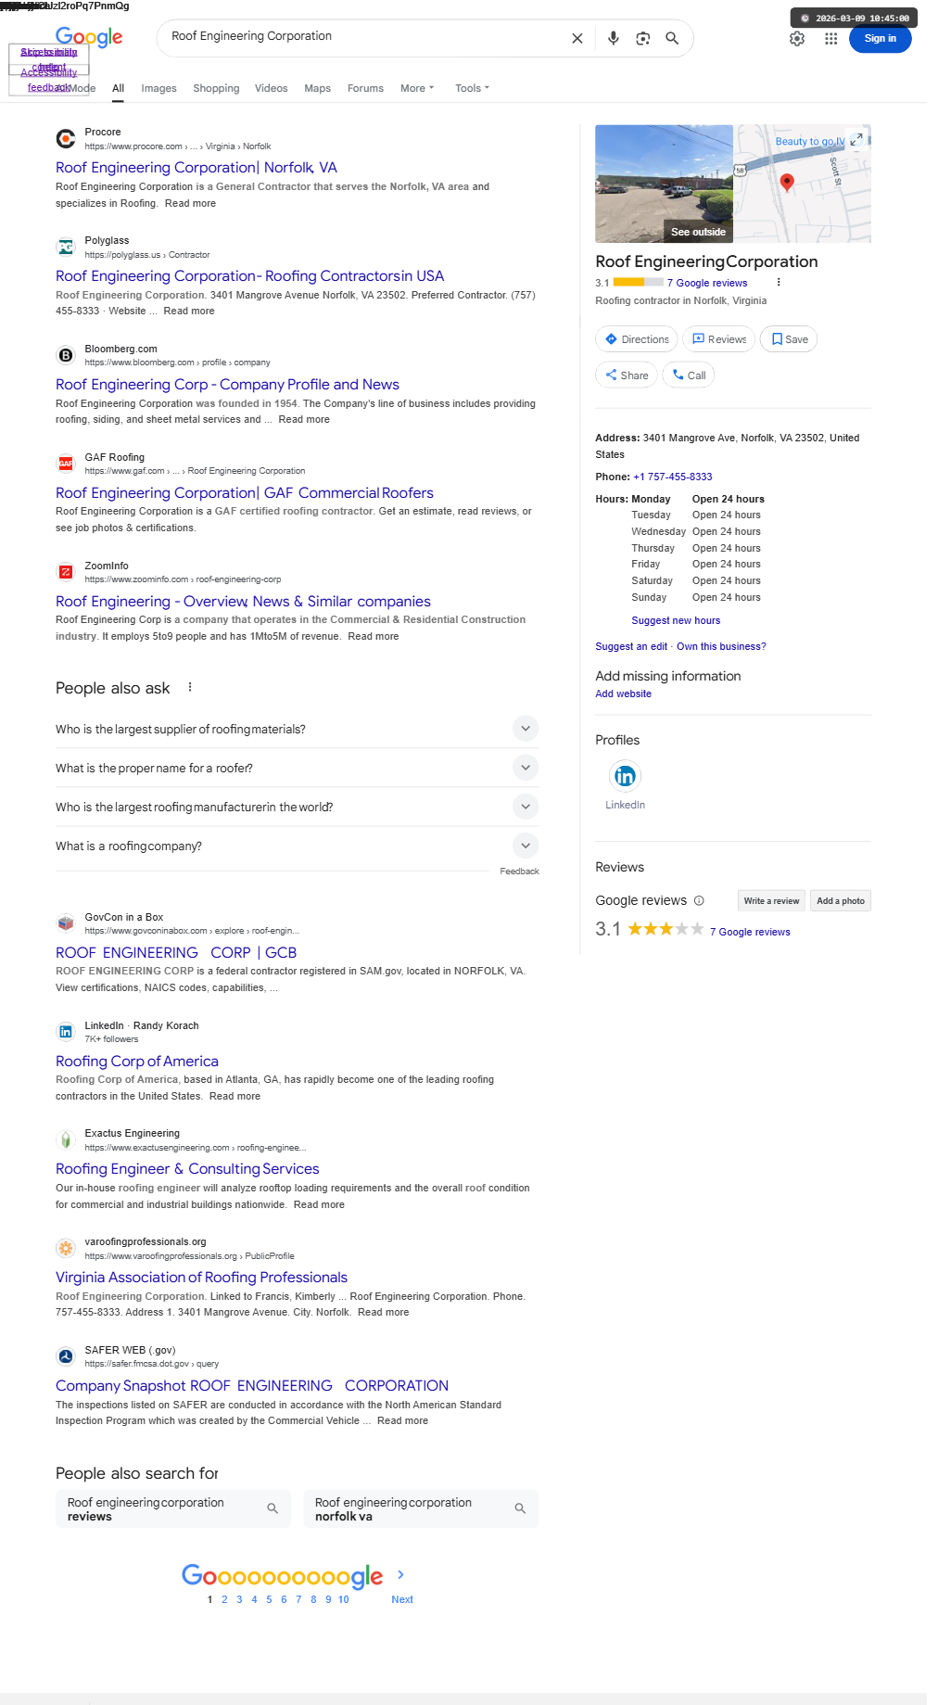
Task: Click the See outside street view thumbnail
Action: (664, 184)
